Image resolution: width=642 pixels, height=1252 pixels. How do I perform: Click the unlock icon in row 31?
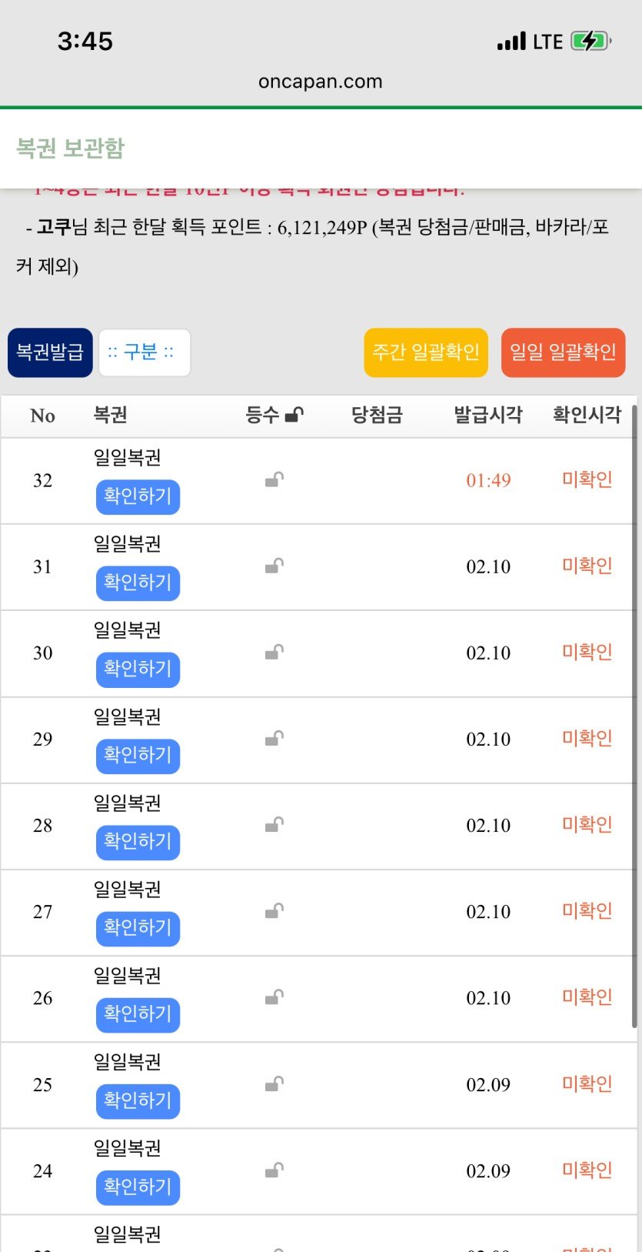pyautogui.click(x=274, y=566)
